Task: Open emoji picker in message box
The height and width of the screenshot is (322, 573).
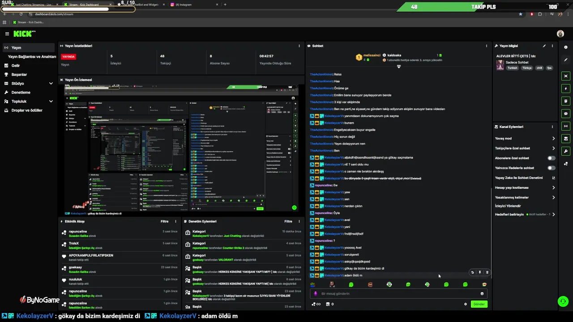Action: 482,294
